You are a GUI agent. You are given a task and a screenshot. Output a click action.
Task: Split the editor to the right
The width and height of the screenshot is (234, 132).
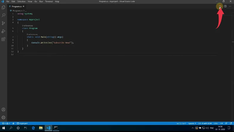click(225, 6)
